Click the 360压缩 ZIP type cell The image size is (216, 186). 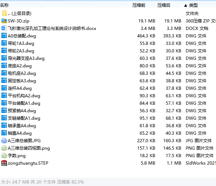click(x=201, y=21)
